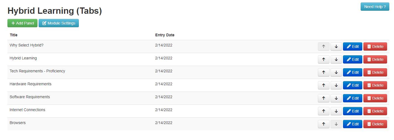Viewport: 394px width, 140px height.
Task: Move Internet Connections panel up
Action: point(323,111)
